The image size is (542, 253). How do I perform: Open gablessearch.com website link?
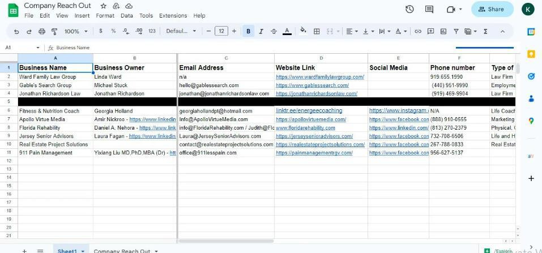312,85
